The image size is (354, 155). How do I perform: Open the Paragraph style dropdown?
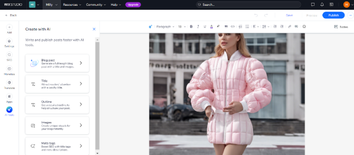165,27
